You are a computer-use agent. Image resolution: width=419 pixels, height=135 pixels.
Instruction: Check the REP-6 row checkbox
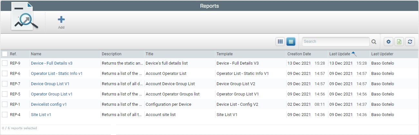coord(5,74)
